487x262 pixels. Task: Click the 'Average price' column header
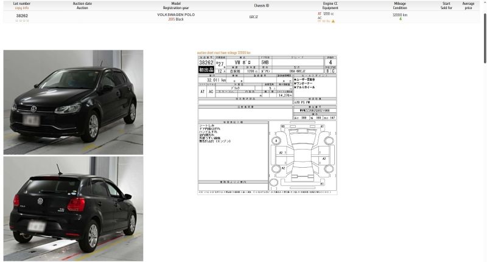point(468,5)
